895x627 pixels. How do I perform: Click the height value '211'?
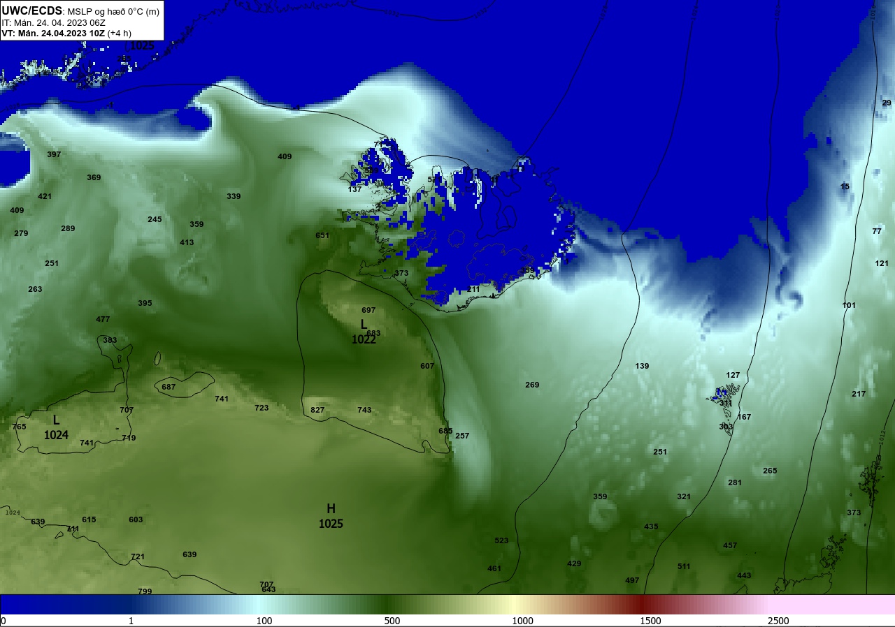(x=474, y=289)
